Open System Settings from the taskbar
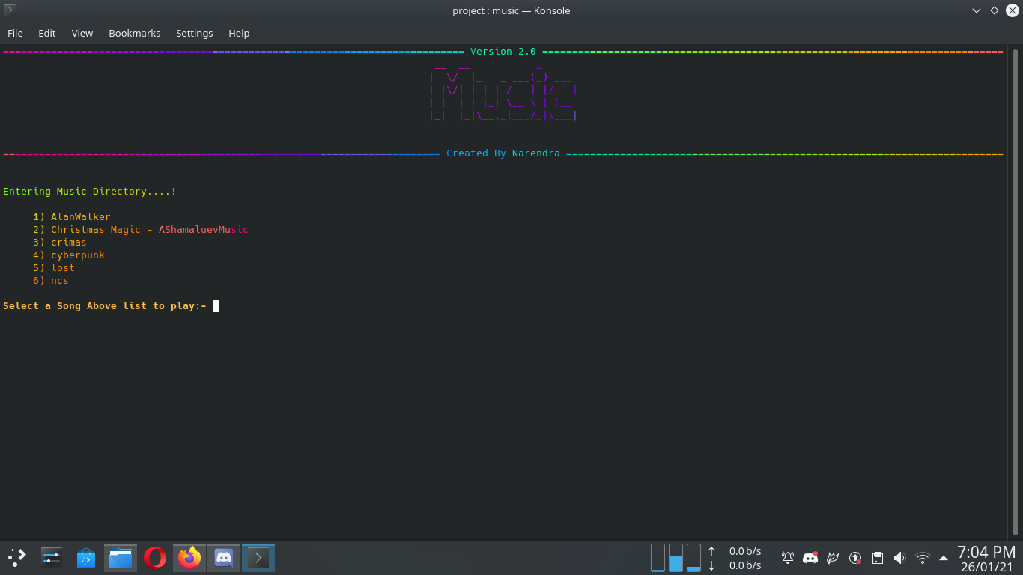Viewport: 1023px width, 575px height. pyautogui.click(x=51, y=557)
